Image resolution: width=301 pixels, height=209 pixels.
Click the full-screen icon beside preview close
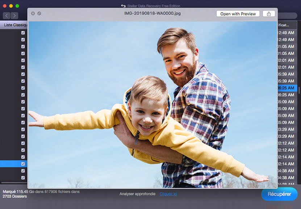tap(39, 14)
